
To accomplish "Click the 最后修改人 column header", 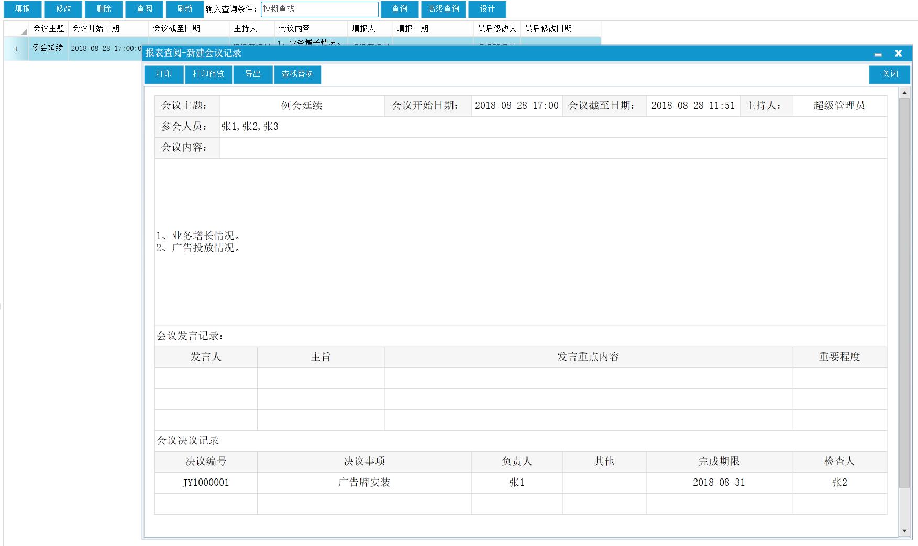I will tap(497, 28).
